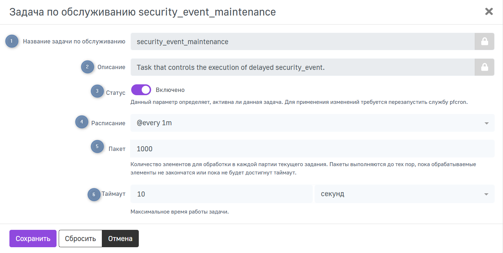Toggle the Статус switch off
This screenshot has height=253, width=503.
coord(141,90)
